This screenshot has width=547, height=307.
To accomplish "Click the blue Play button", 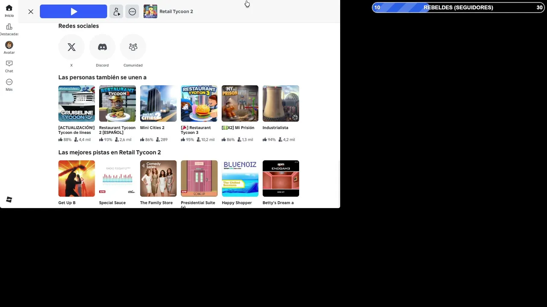I will pyautogui.click(x=74, y=12).
